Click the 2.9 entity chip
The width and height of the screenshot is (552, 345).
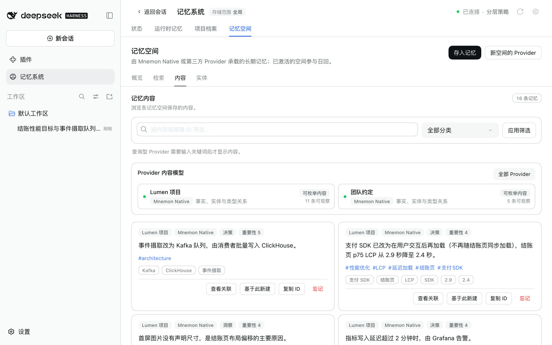coord(448,280)
